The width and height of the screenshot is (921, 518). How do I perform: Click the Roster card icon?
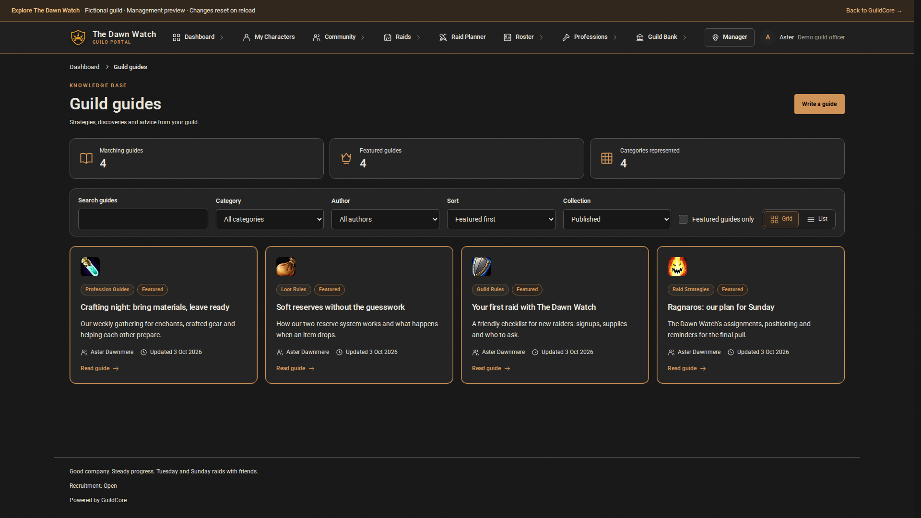click(x=508, y=37)
